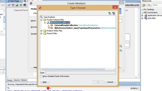Screen dimensions: 162x91
Task: Collapse the dbReference_table.xsd node
Action: [x=45, y=22]
